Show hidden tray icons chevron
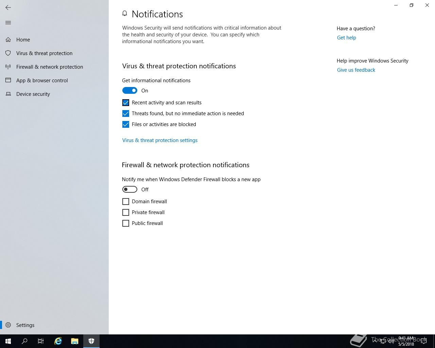Image resolution: width=435 pixels, height=348 pixels. 375,341
